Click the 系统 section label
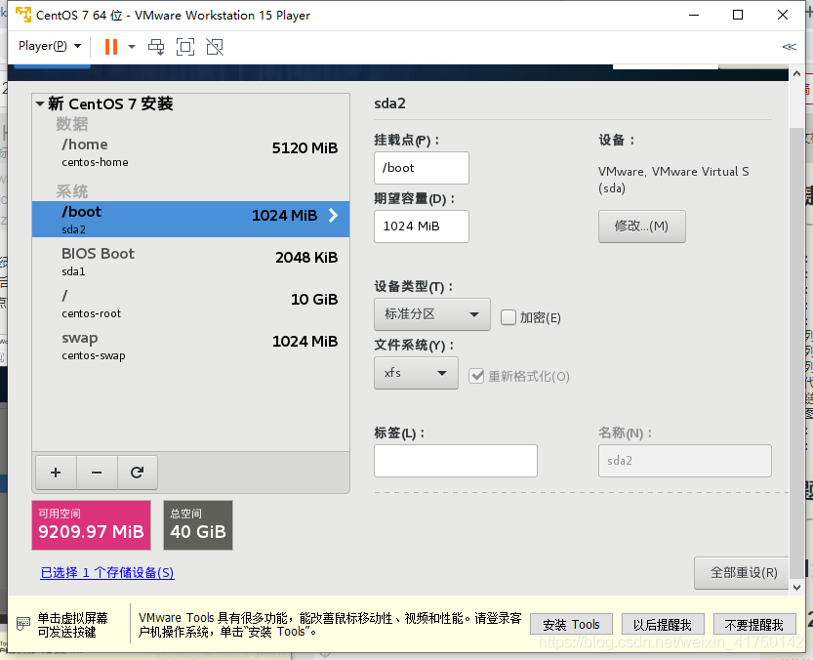813x660 pixels. [72, 191]
